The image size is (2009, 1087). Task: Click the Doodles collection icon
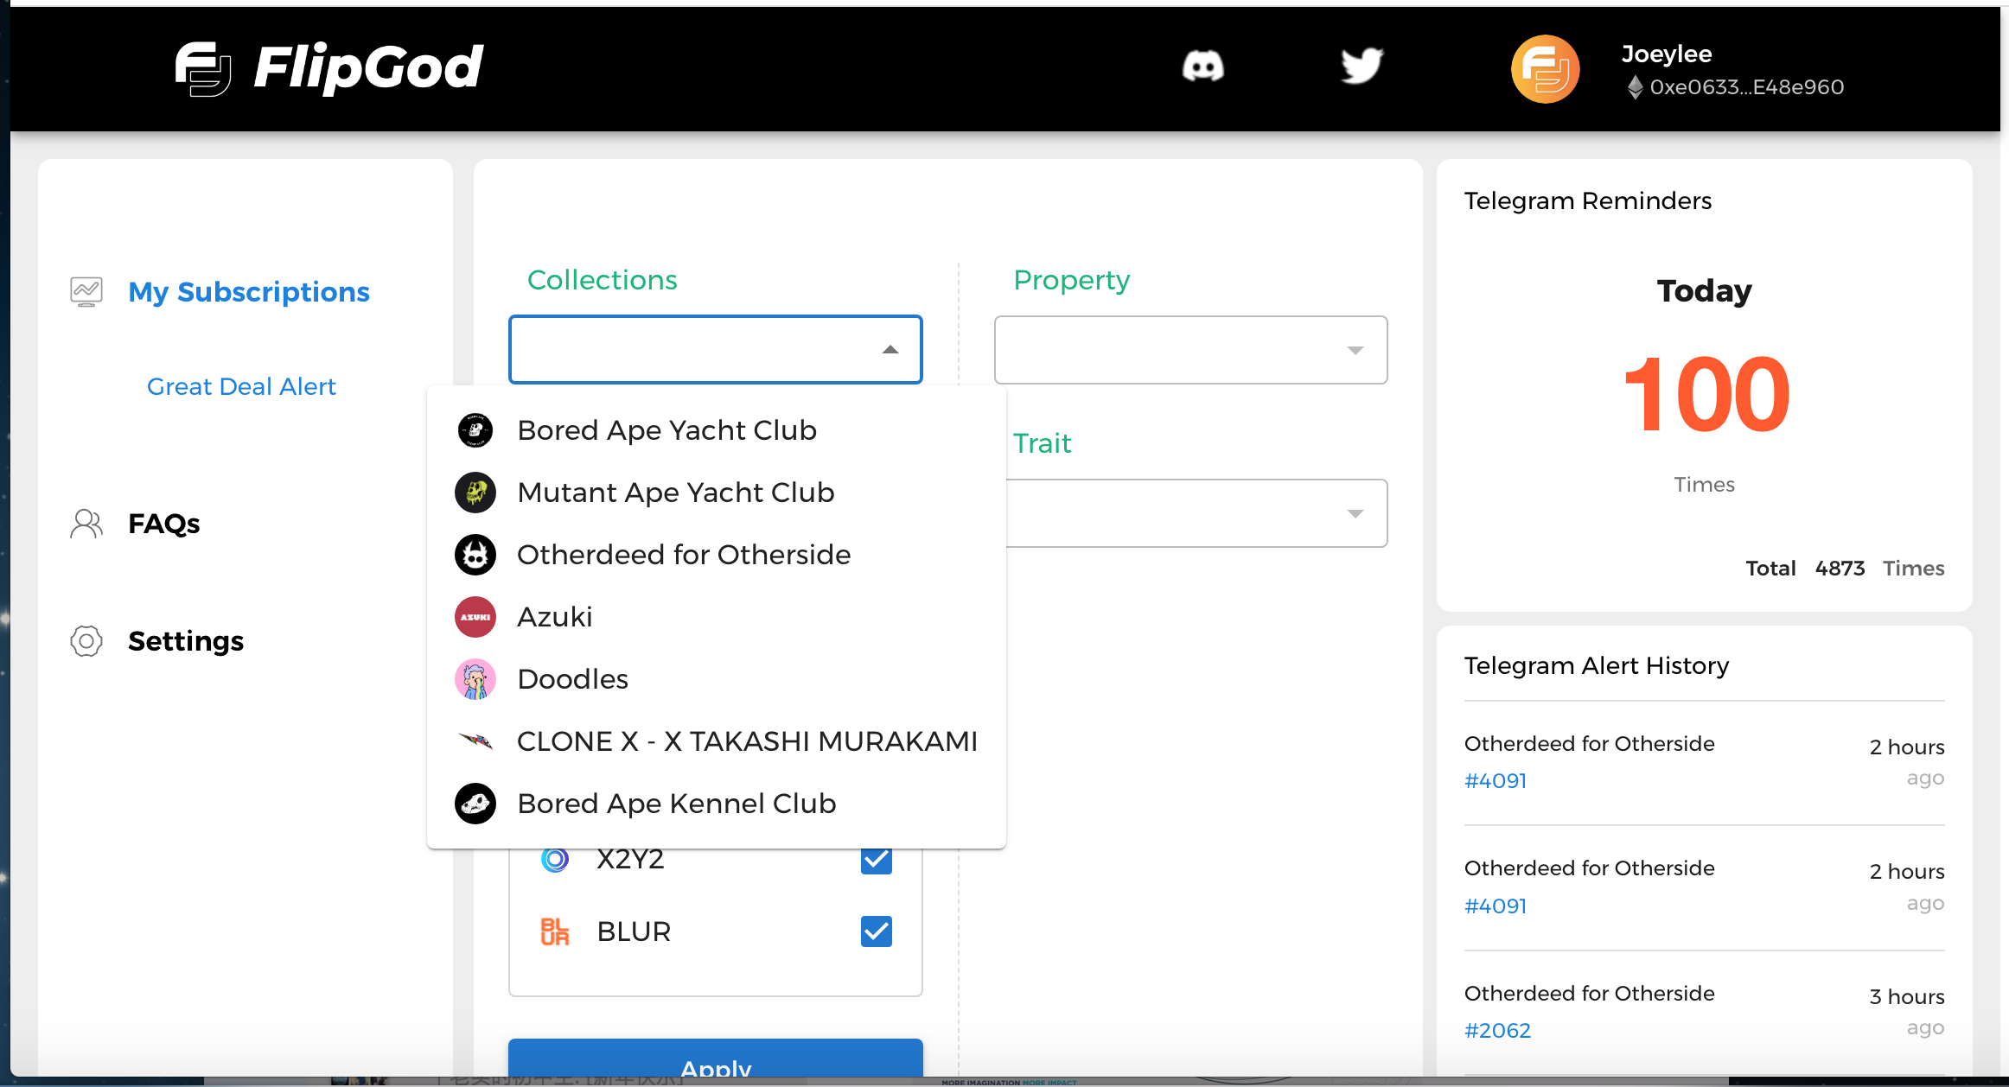475,679
